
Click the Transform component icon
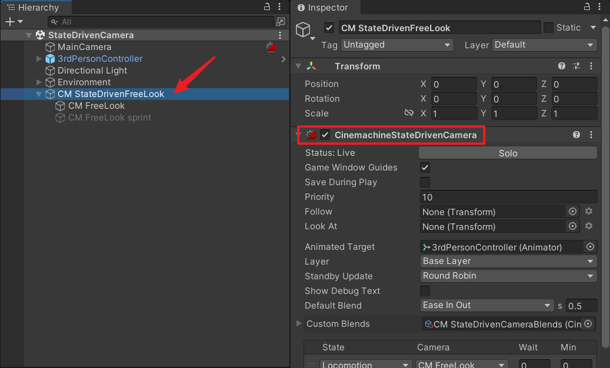(x=311, y=66)
